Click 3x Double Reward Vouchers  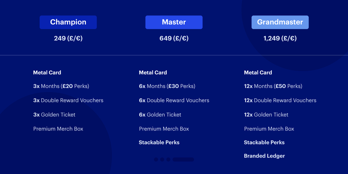click(68, 100)
